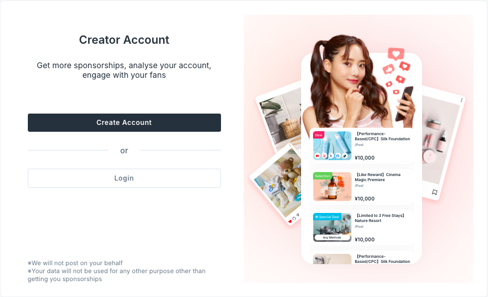Open the Nature Resort campaign title
Image resolution: width=488 pixels, height=297 pixels.
coord(380,218)
